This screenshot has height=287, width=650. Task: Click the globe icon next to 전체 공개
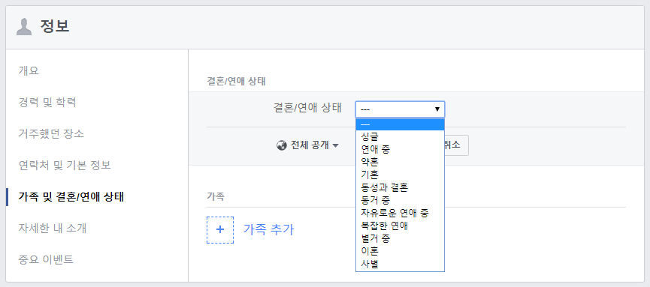pos(282,145)
